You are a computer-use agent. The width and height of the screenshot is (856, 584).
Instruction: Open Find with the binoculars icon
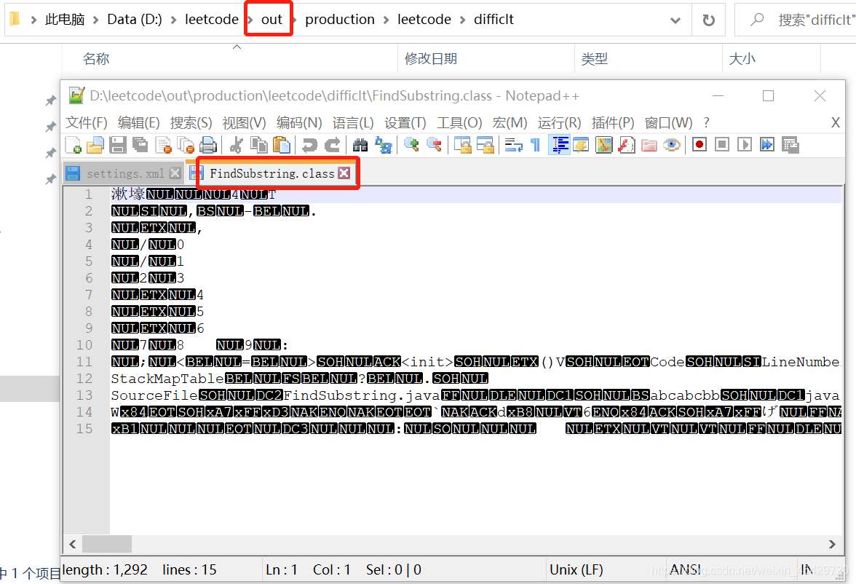coord(360,145)
